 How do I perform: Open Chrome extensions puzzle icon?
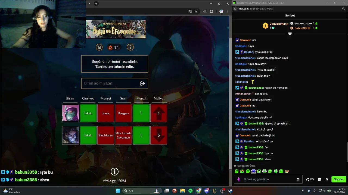212,11
